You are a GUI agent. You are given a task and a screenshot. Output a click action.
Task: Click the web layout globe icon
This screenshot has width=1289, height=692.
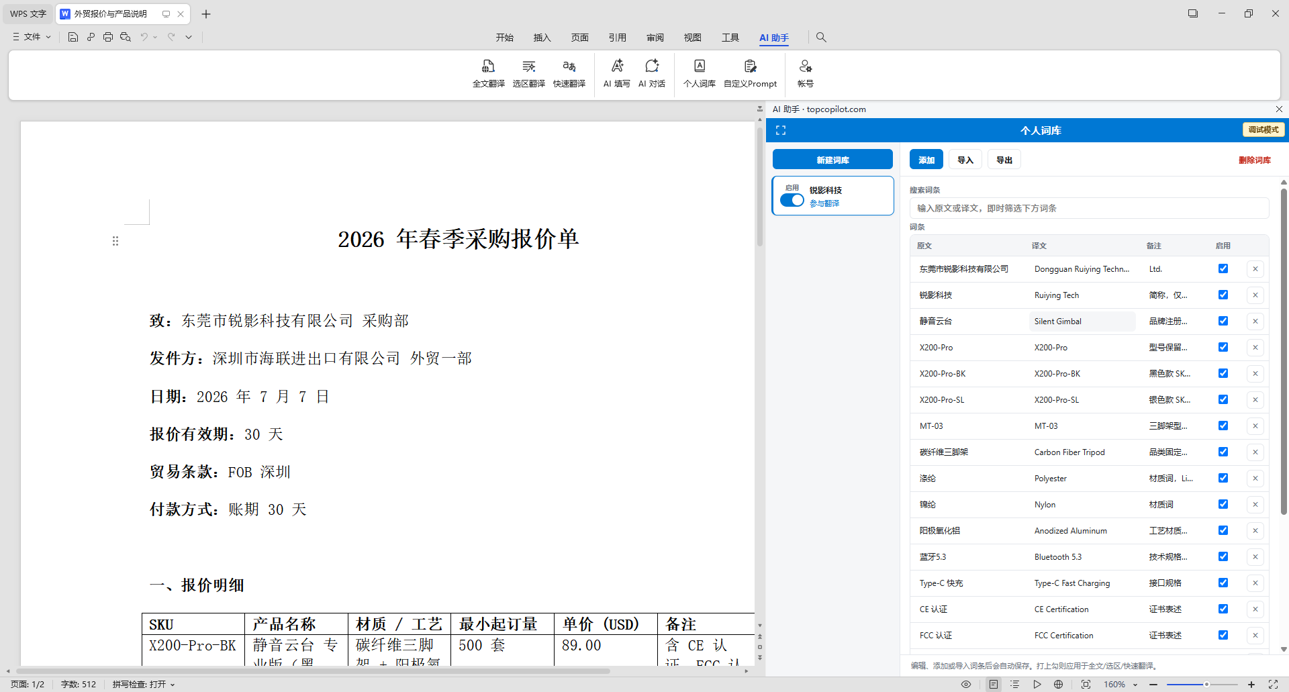[1059, 685]
